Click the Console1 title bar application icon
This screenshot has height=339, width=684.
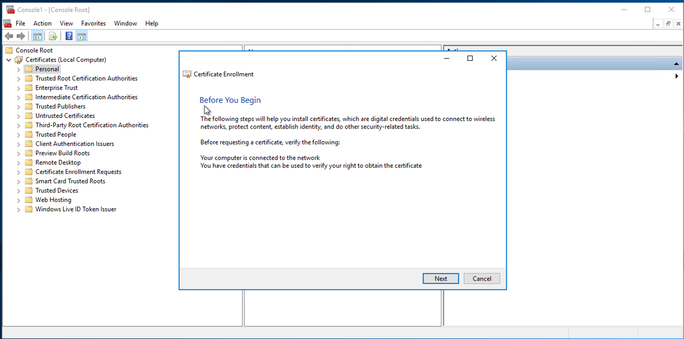pos(10,10)
